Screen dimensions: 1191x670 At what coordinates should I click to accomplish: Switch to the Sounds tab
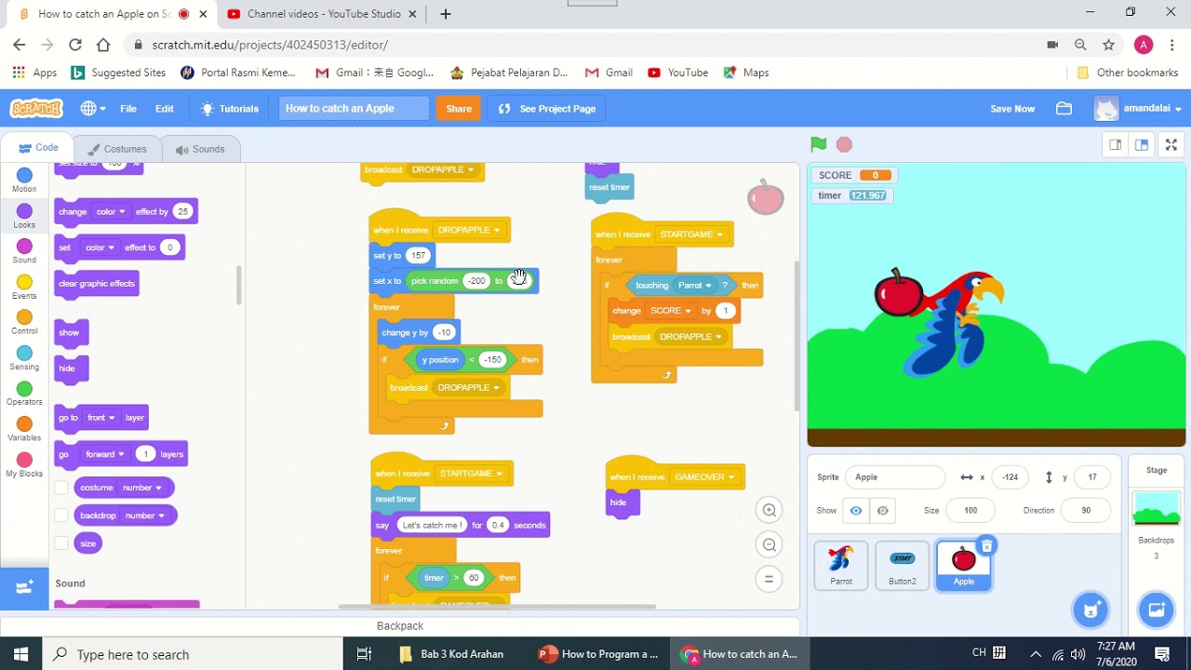tap(200, 149)
